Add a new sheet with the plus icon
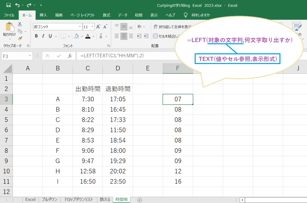This screenshot has width=307, height=203. coord(140,200)
